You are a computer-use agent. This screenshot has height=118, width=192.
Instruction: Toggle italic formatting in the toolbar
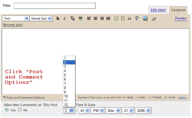pos(64,19)
